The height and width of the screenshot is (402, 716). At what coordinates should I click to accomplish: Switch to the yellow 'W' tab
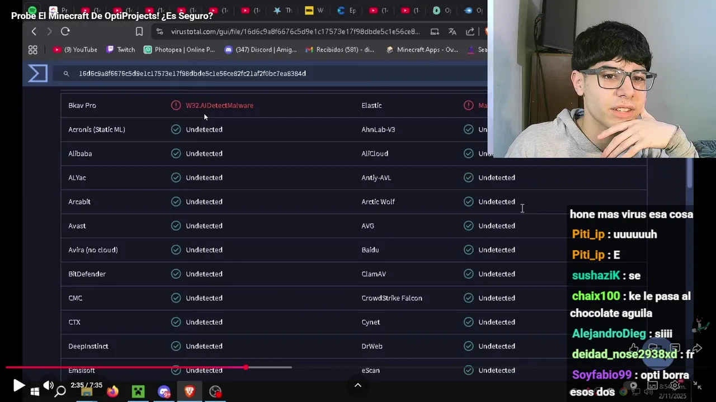click(314, 11)
